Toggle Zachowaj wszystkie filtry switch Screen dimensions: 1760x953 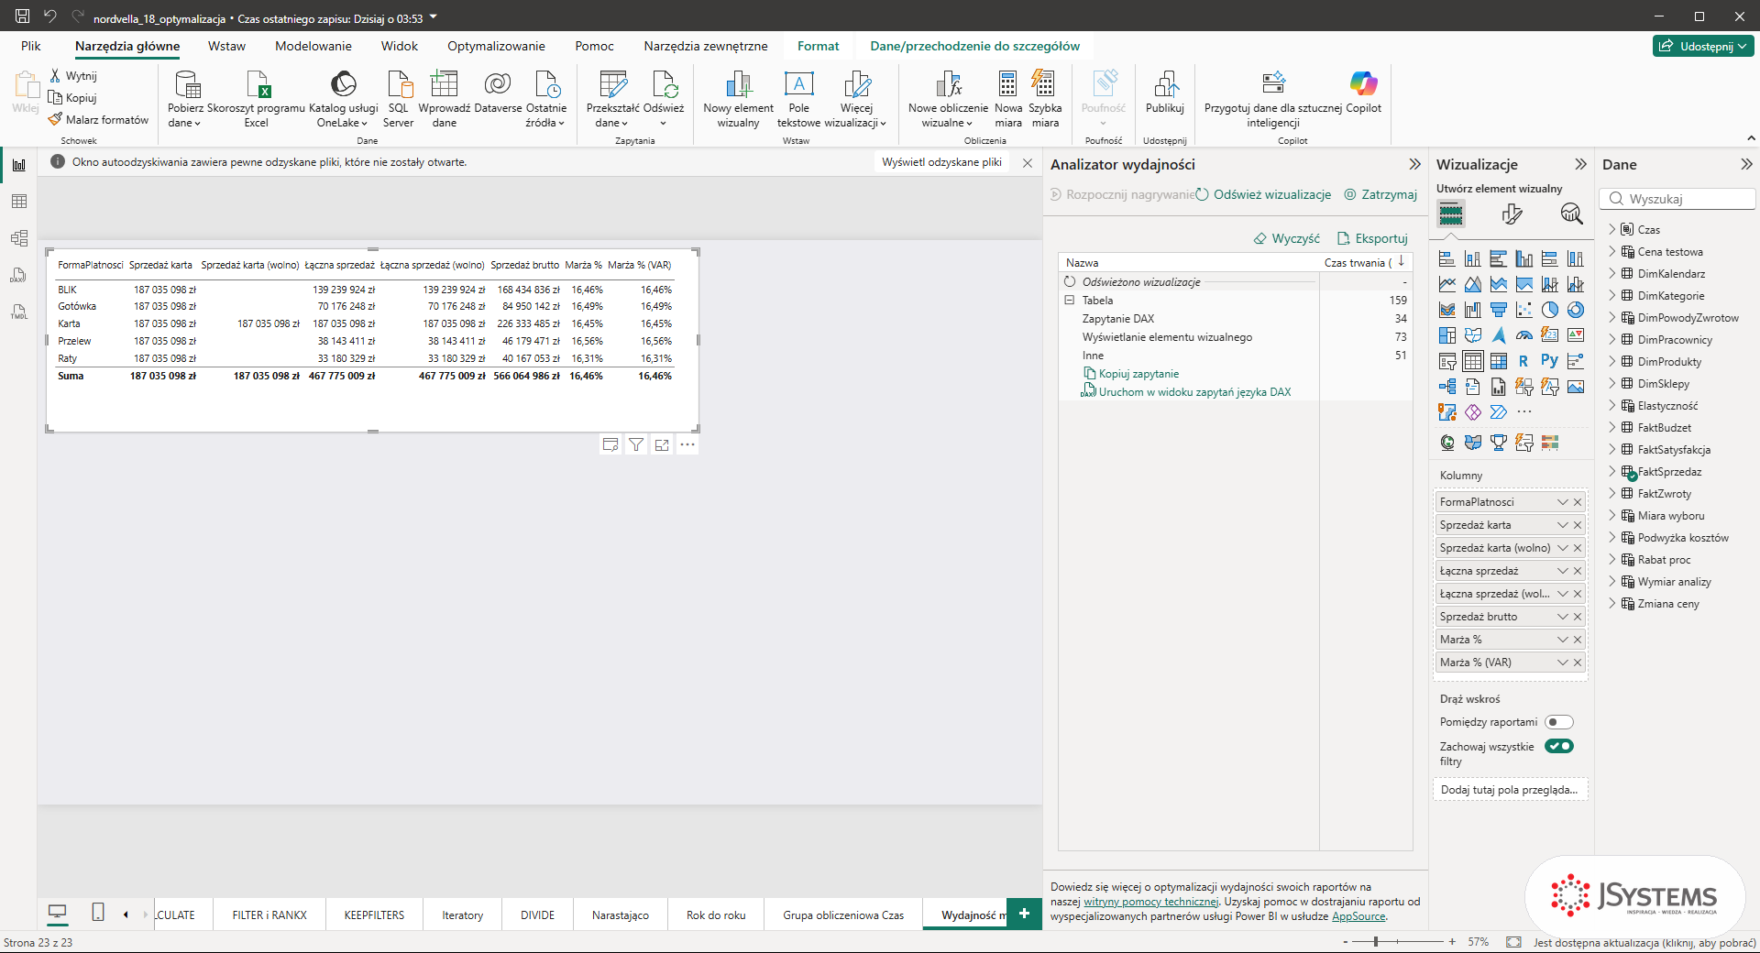[1558, 746]
